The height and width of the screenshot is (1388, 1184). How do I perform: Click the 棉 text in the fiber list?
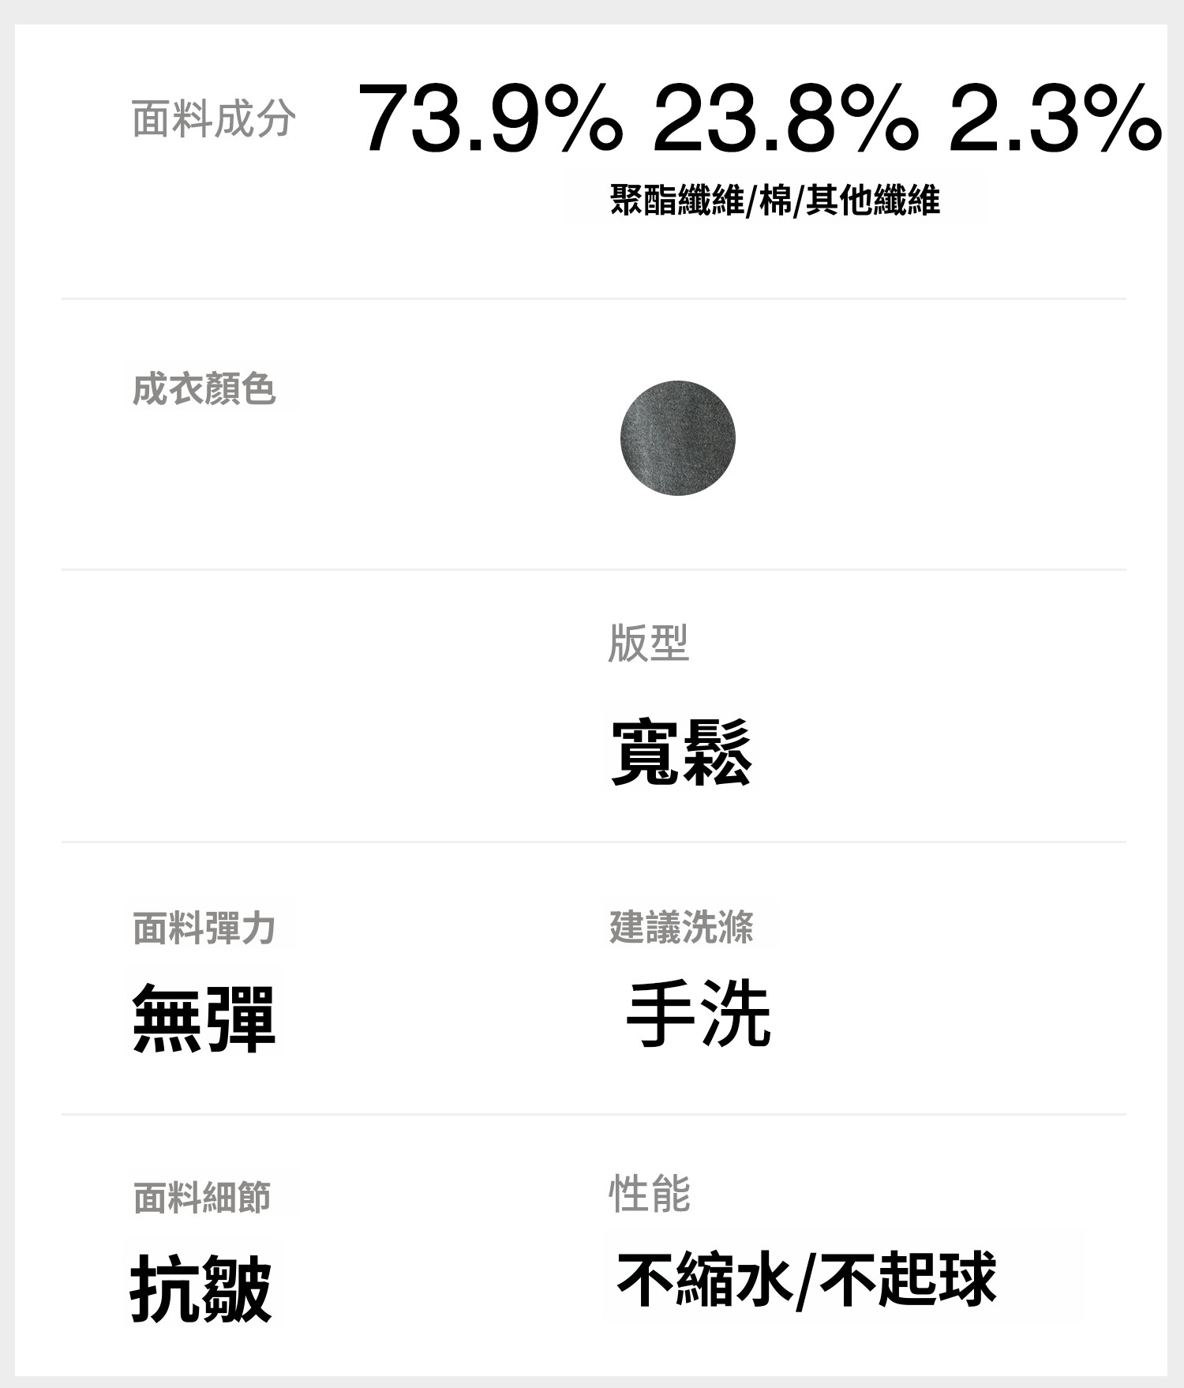tap(775, 200)
